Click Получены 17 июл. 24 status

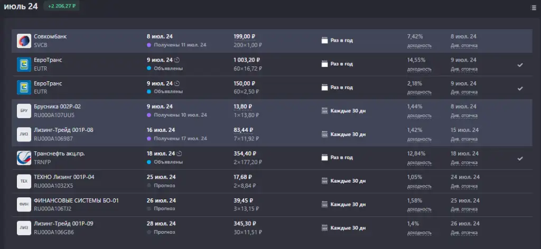pyautogui.click(x=181, y=138)
